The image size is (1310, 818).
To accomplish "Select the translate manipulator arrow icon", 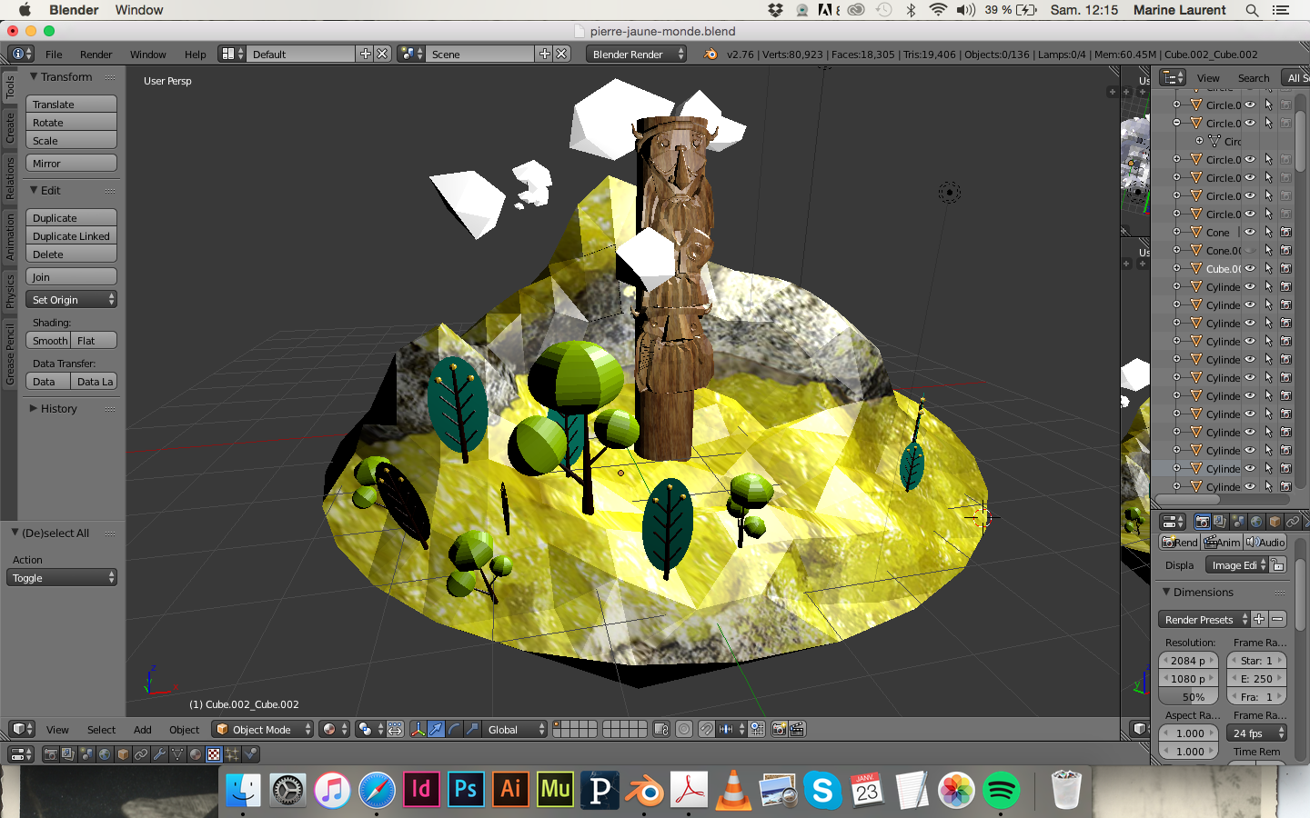I will pyautogui.click(x=436, y=729).
